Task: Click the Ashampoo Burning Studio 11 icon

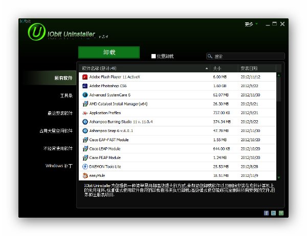Action: [x=85, y=122]
